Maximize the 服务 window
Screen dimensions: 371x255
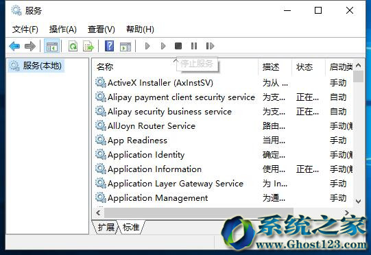(318, 10)
